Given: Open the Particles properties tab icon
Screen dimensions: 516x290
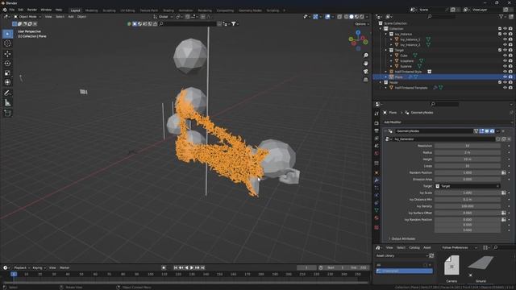Looking at the screenshot, I should point(377,188).
